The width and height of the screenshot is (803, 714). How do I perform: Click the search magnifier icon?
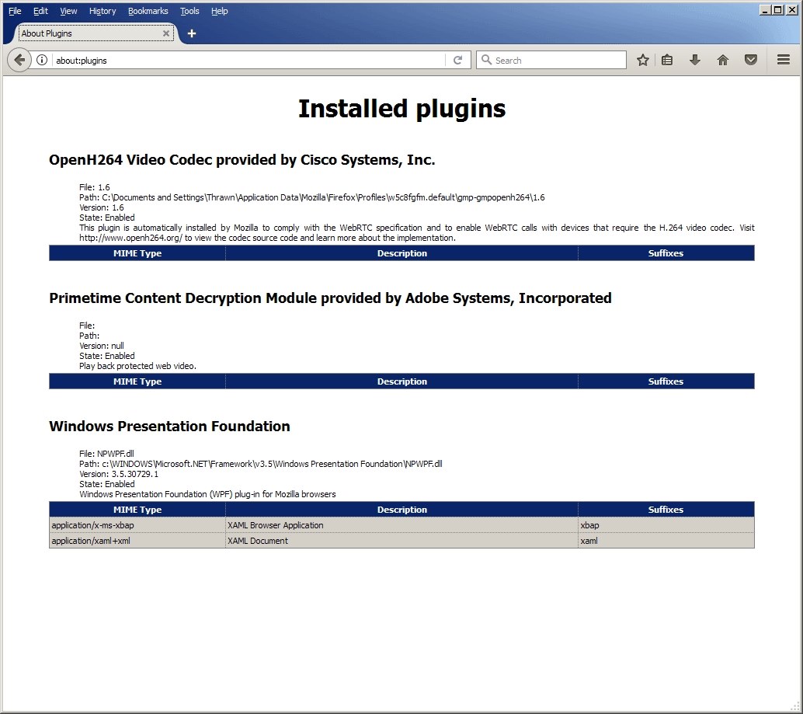[486, 60]
